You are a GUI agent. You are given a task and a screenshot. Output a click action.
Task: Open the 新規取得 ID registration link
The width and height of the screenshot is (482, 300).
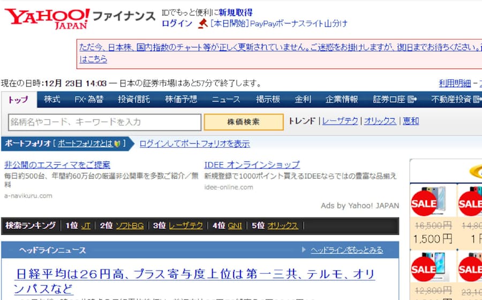point(235,12)
